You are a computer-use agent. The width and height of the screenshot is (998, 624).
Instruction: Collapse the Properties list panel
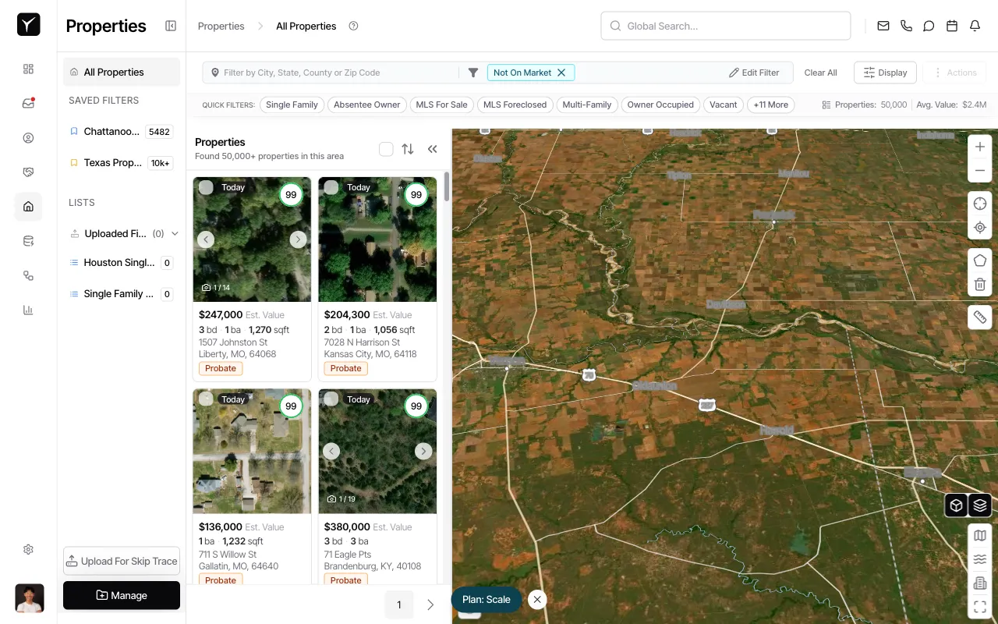433,148
